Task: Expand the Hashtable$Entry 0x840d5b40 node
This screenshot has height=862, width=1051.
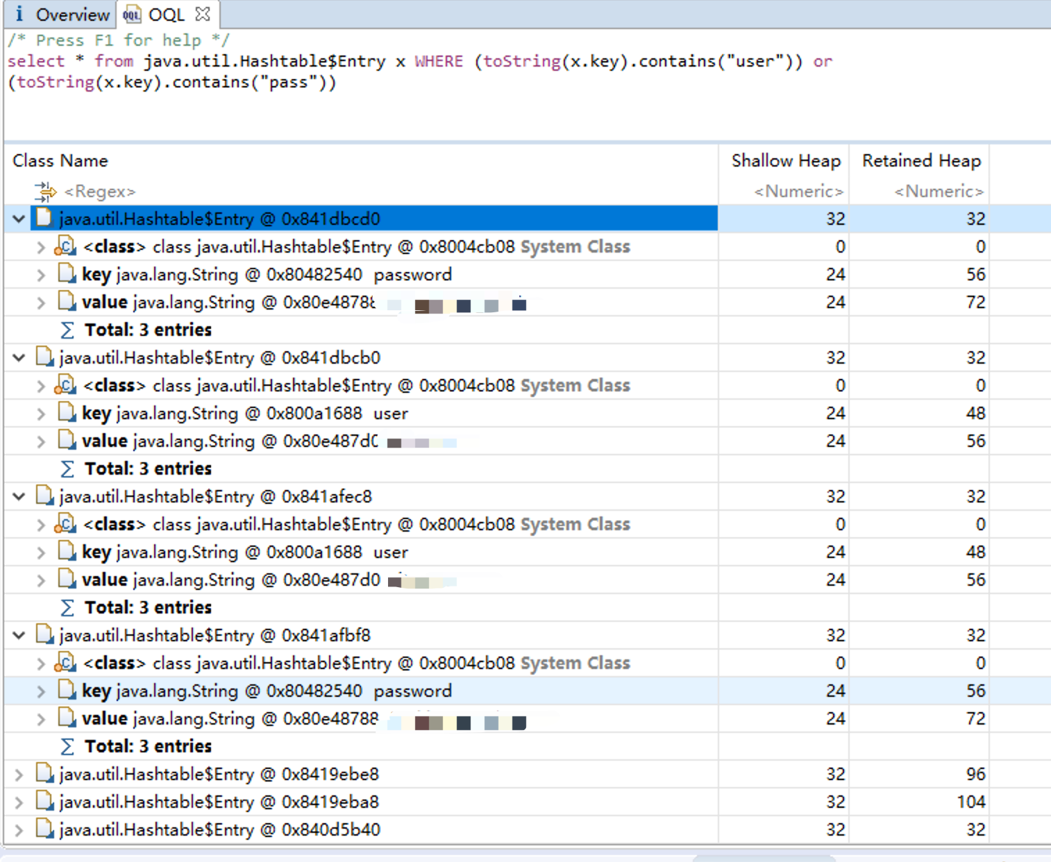Action: tap(19, 830)
